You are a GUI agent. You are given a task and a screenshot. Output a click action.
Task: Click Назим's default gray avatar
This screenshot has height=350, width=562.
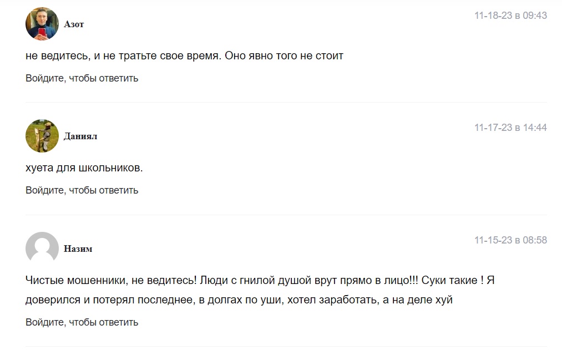42,248
